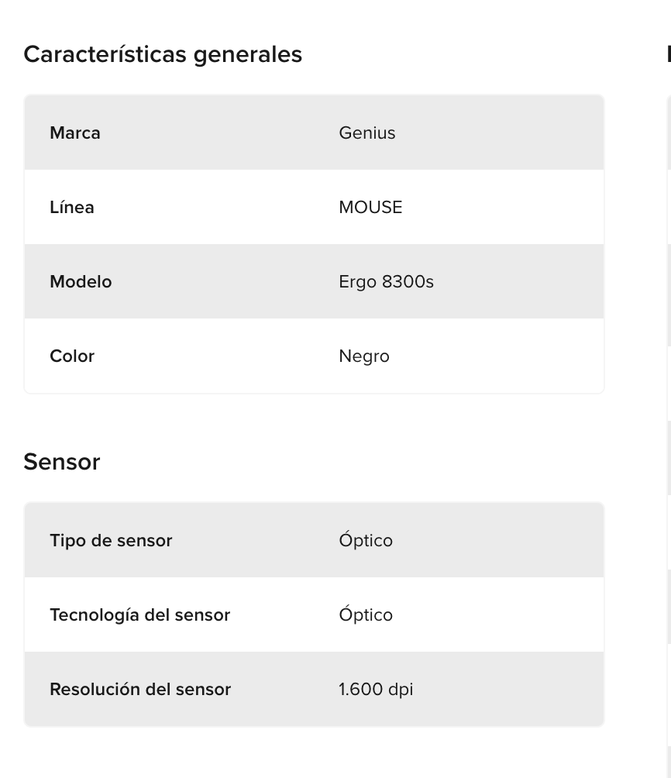Click the Tecnología del sensor label
Viewport: 671px width, 778px height.
click(140, 615)
